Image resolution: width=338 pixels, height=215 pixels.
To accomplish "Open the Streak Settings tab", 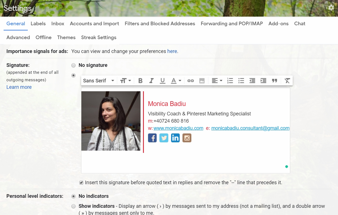I will (x=99, y=37).
